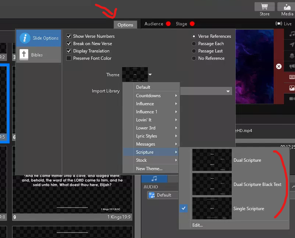The height and width of the screenshot is (238, 295).
Task: Uncheck Show Verse Numbers
Action: pos(69,36)
